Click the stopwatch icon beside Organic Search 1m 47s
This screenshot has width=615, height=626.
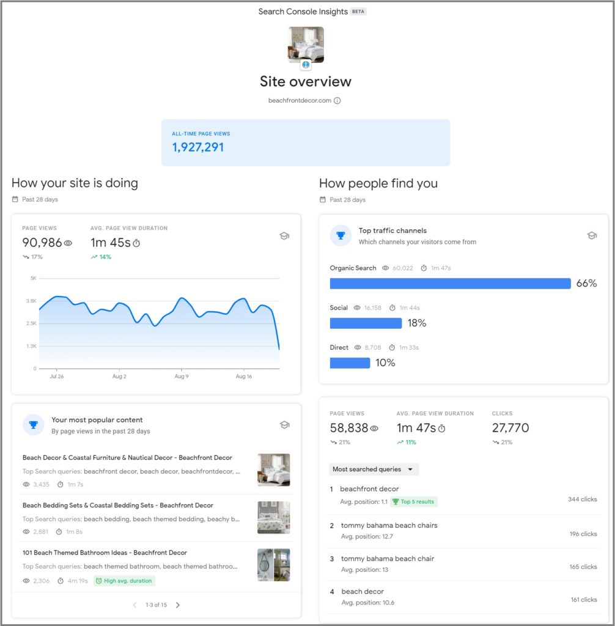pyautogui.click(x=424, y=268)
